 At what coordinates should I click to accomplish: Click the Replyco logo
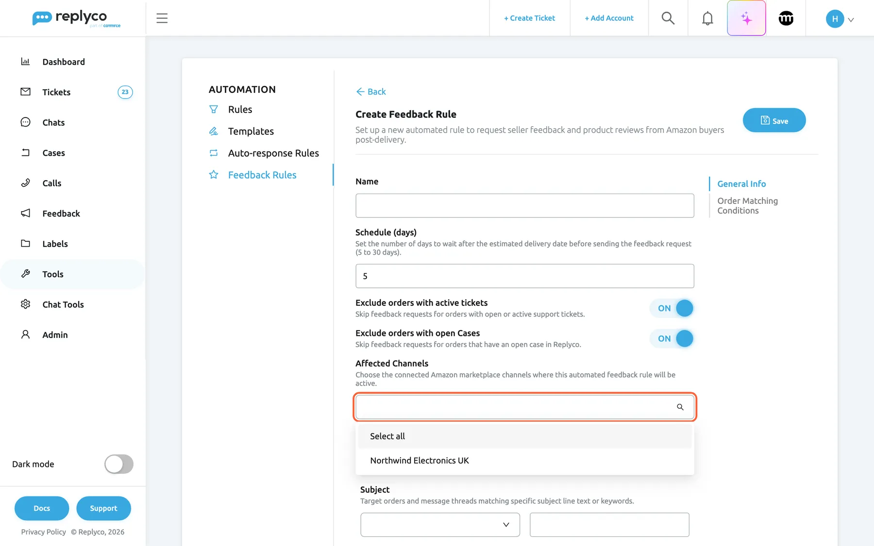76,18
